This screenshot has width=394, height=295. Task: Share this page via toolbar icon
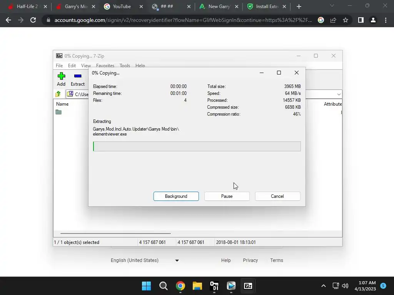point(333,20)
